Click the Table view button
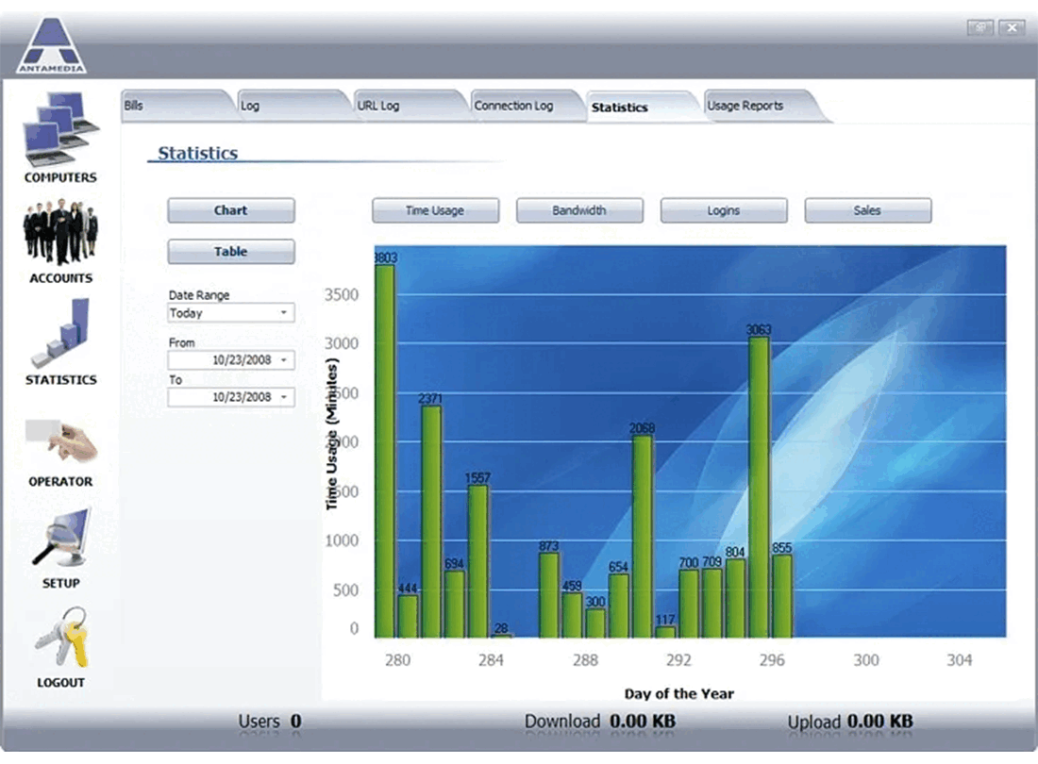 tap(230, 252)
